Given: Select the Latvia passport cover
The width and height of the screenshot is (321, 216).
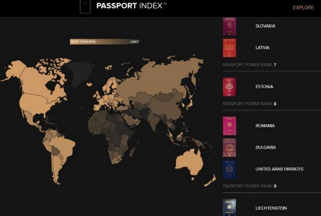Looking at the screenshot, I should pyautogui.click(x=229, y=48).
